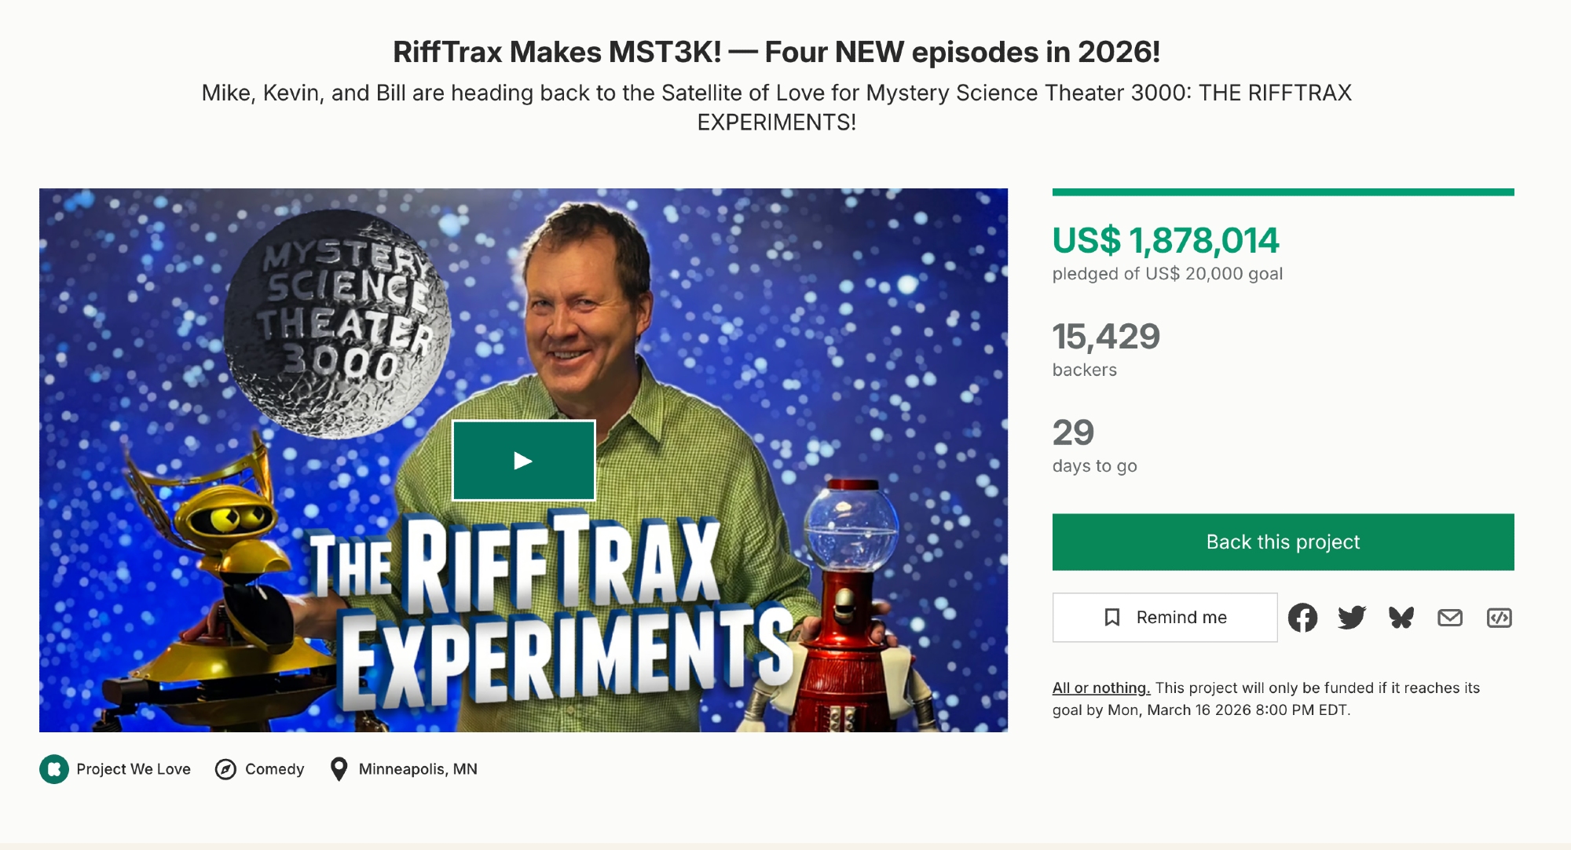The height and width of the screenshot is (850, 1571).
Task: Click the Back this project button
Action: [x=1283, y=542]
